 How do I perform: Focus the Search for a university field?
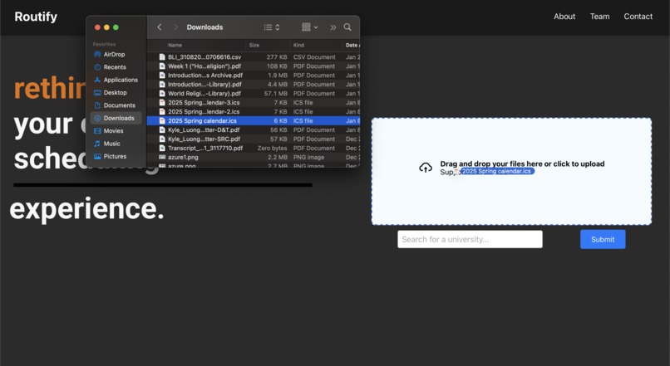coord(470,239)
